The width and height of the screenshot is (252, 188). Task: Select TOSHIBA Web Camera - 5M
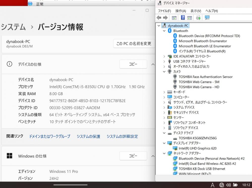click(199, 82)
